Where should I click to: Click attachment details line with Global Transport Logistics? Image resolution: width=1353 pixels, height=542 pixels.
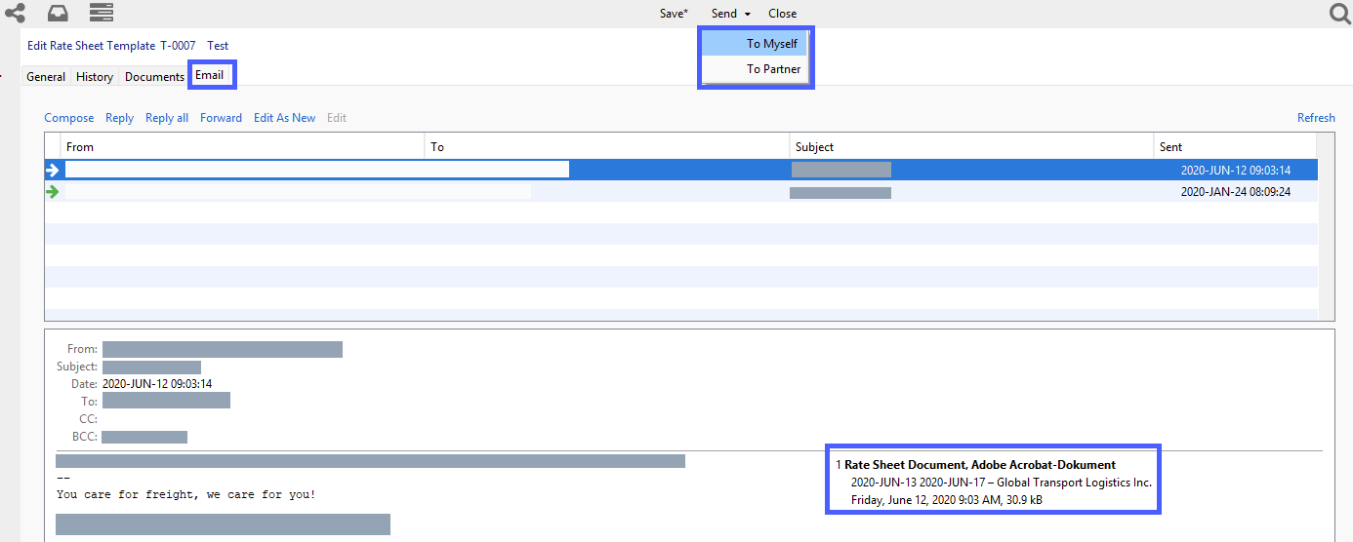coord(1002,483)
